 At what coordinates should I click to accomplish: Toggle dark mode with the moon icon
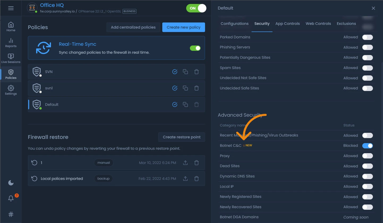[11, 183]
